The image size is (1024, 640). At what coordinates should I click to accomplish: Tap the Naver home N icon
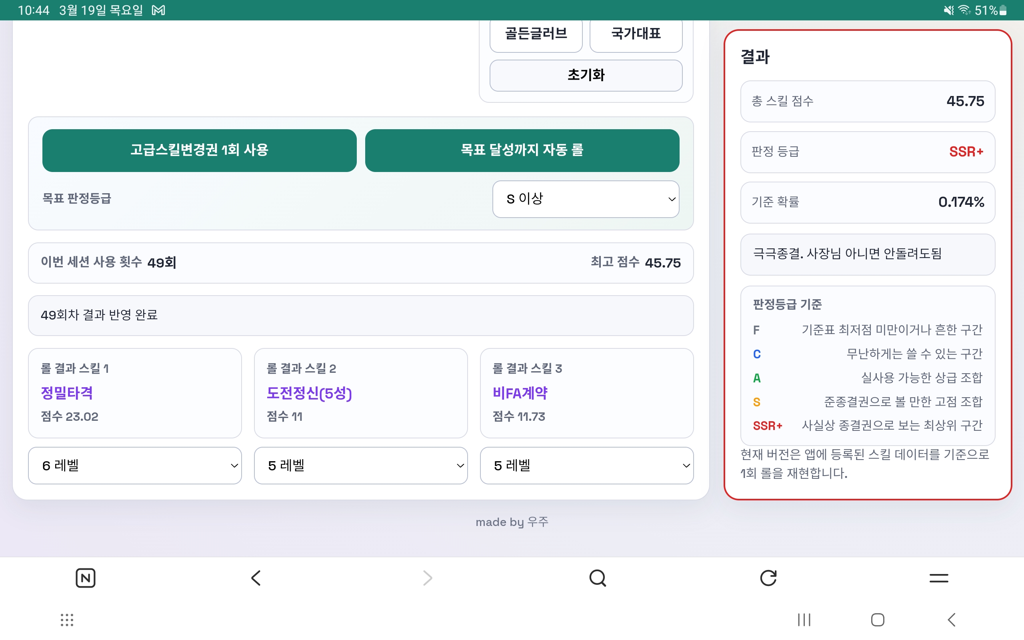pos(86,578)
